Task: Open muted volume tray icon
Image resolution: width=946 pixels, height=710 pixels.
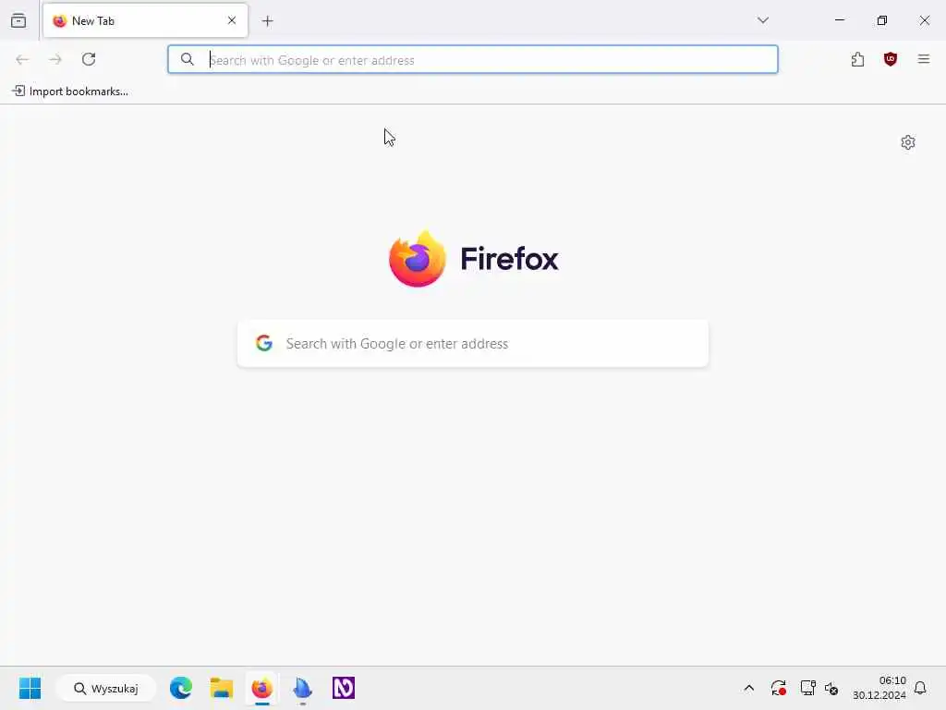Action: 831,688
